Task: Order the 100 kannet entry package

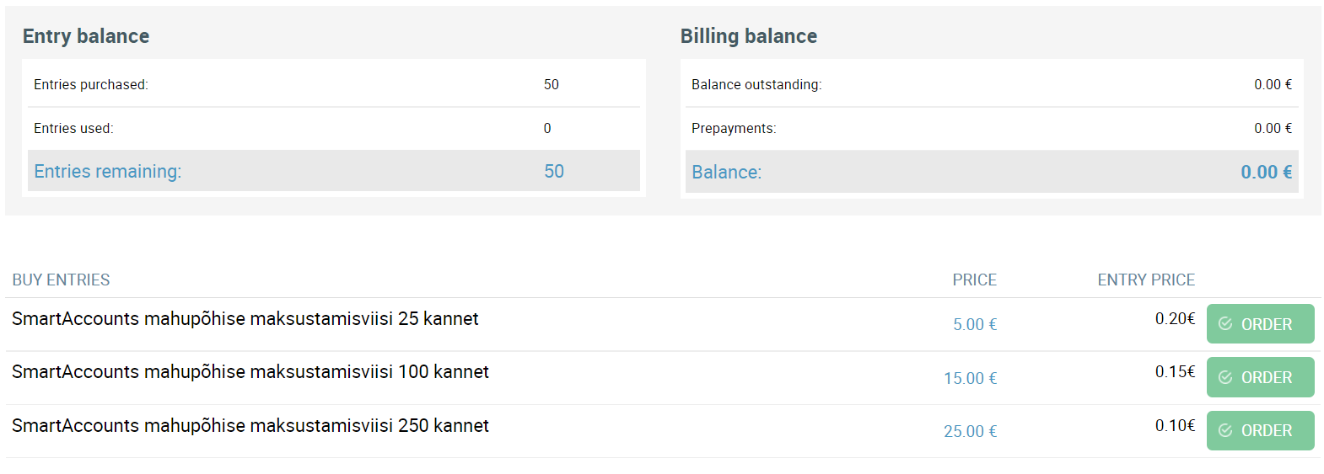Action: (x=1260, y=377)
